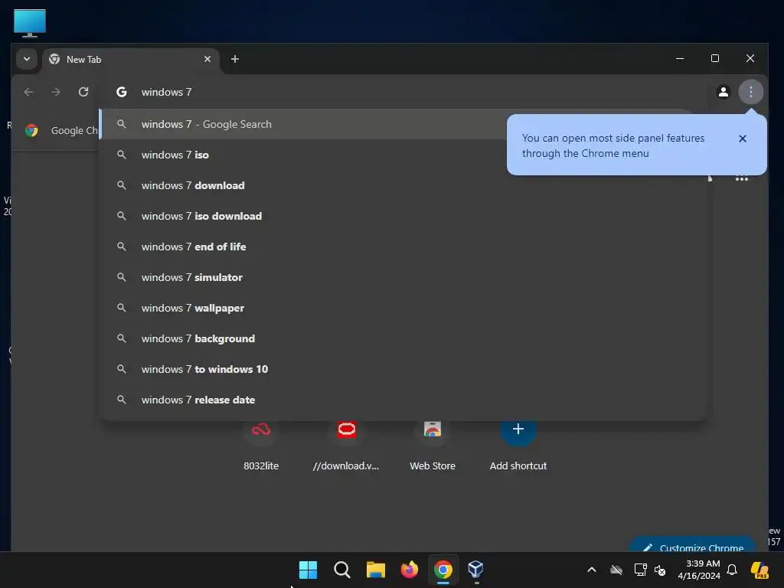Viewport: 784px width, 588px height.
Task: Choose 'windows 7 simulator' suggestion
Action: pyautogui.click(x=403, y=277)
